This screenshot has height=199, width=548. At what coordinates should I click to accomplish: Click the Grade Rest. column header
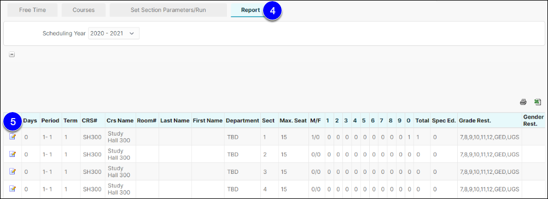pos(475,120)
